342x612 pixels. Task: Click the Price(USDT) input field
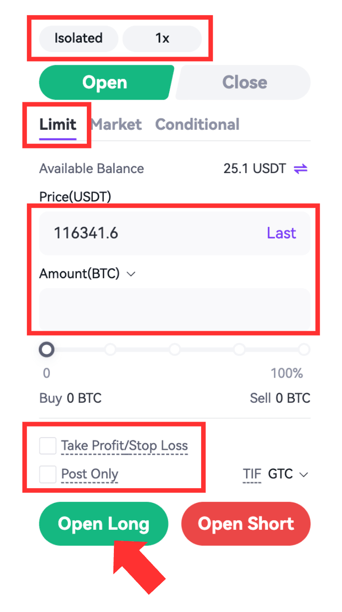[x=151, y=233]
